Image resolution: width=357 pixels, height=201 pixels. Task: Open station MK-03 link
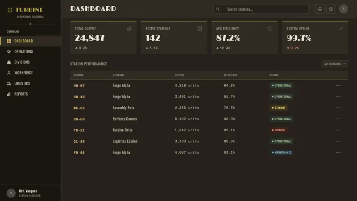point(79,108)
